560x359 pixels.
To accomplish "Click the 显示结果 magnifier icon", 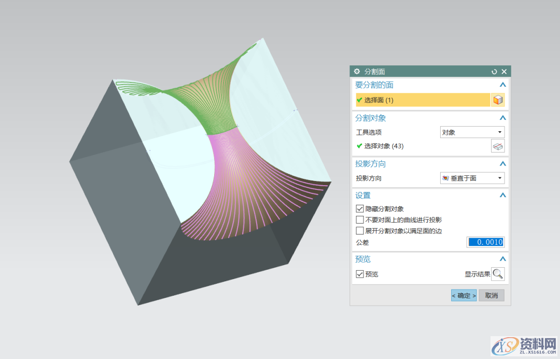I will pyautogui.click(x=498, y=274).
